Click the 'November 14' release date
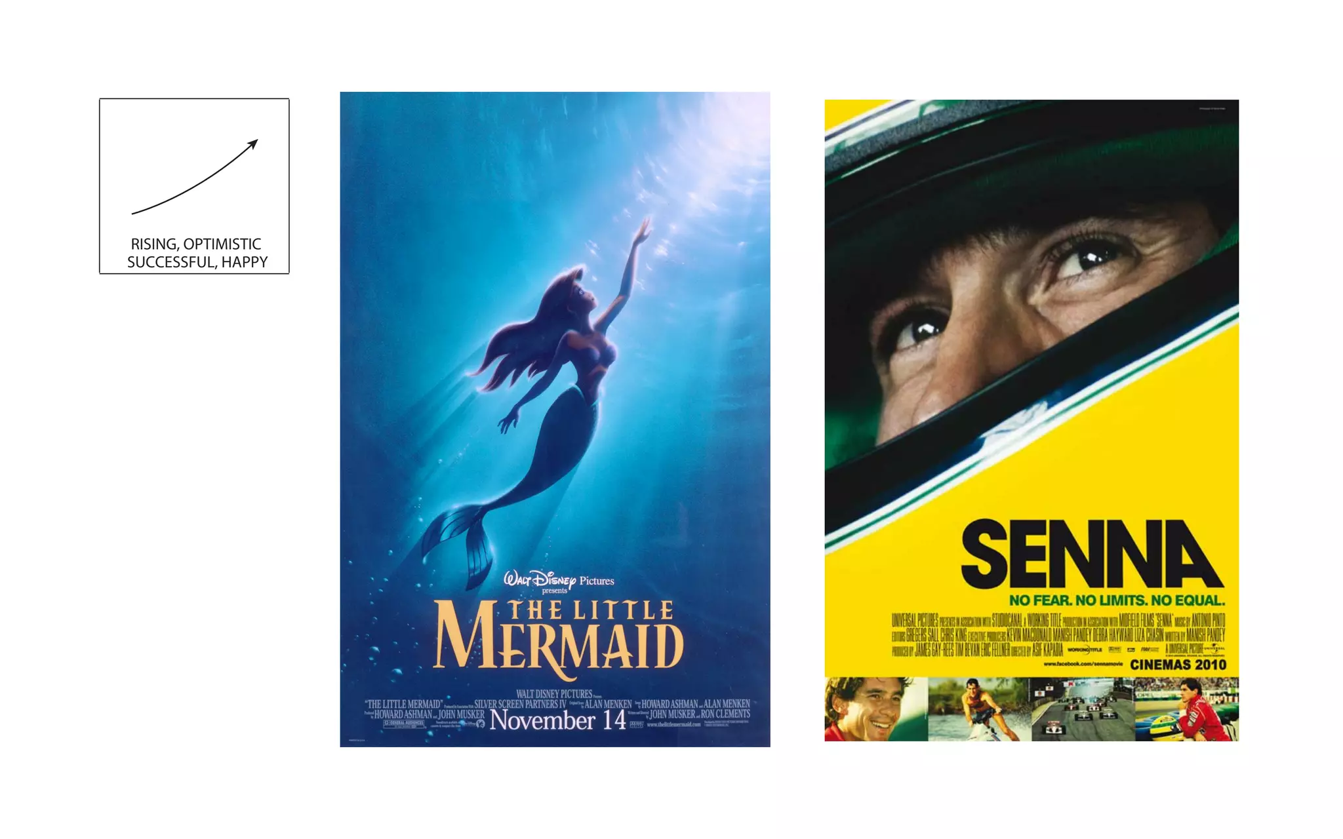 [x=558, y=720]
